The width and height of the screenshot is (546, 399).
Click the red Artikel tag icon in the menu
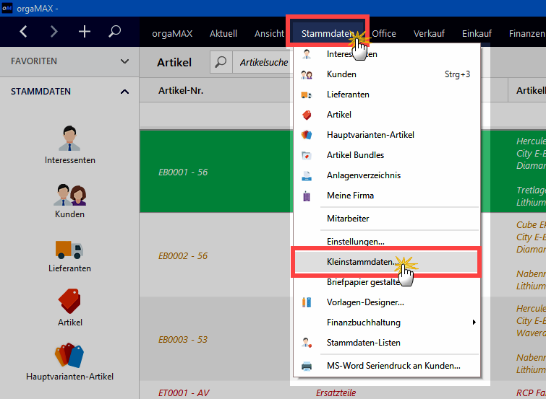point(307,115)
